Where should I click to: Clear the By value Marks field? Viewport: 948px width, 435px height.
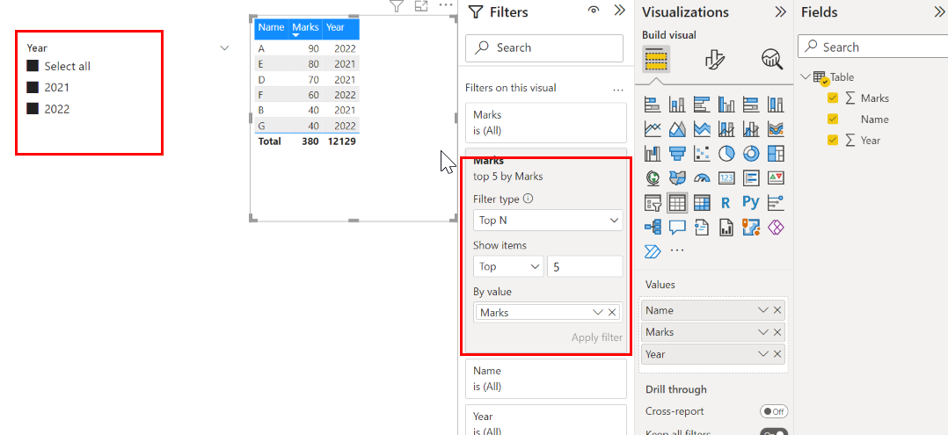click(612, 312)
